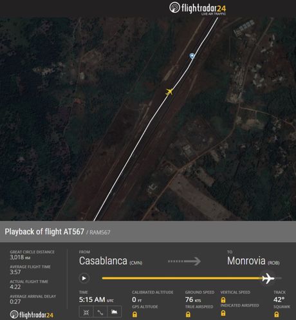The height and width of the screenshot is (320, 296).
Task: Click the Monrovia (ROB) destination airport
Action: (254, 261)
